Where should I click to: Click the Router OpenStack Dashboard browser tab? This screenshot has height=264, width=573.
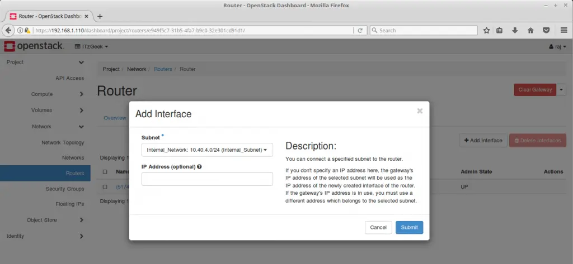(x=48, y=16)
